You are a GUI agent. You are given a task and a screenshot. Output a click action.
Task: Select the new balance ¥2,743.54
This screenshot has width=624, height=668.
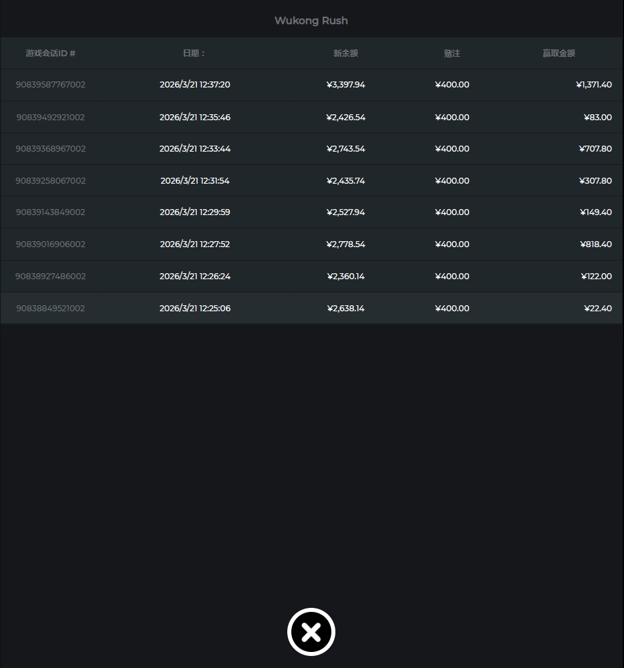point(345,149)
